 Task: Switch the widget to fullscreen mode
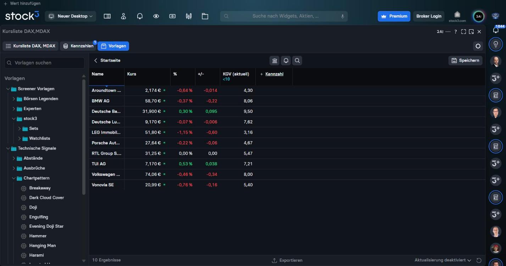[463, 32]
